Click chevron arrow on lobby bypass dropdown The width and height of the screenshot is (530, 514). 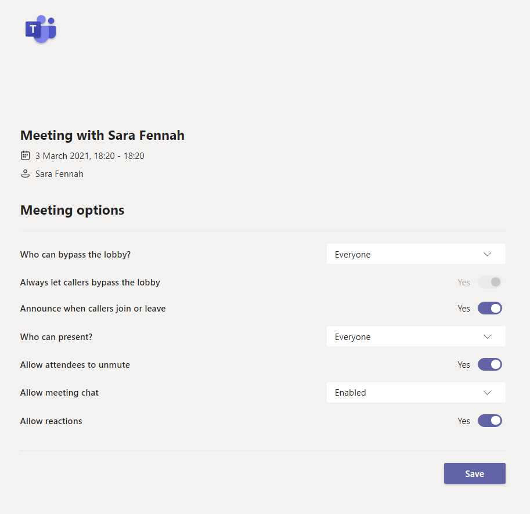[488, 254]
